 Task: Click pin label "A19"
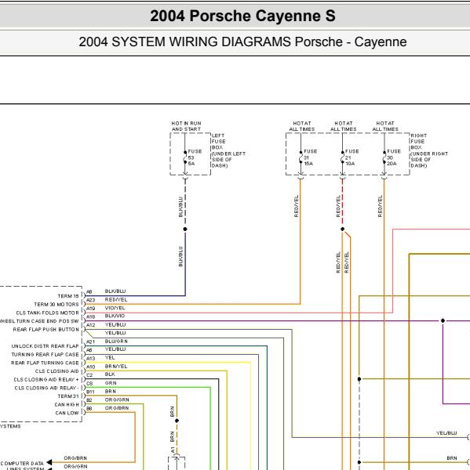91,309
